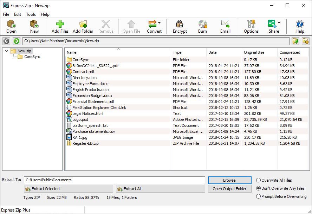
Task: Click first folder icon right of path bar
Action: [295, 41]
